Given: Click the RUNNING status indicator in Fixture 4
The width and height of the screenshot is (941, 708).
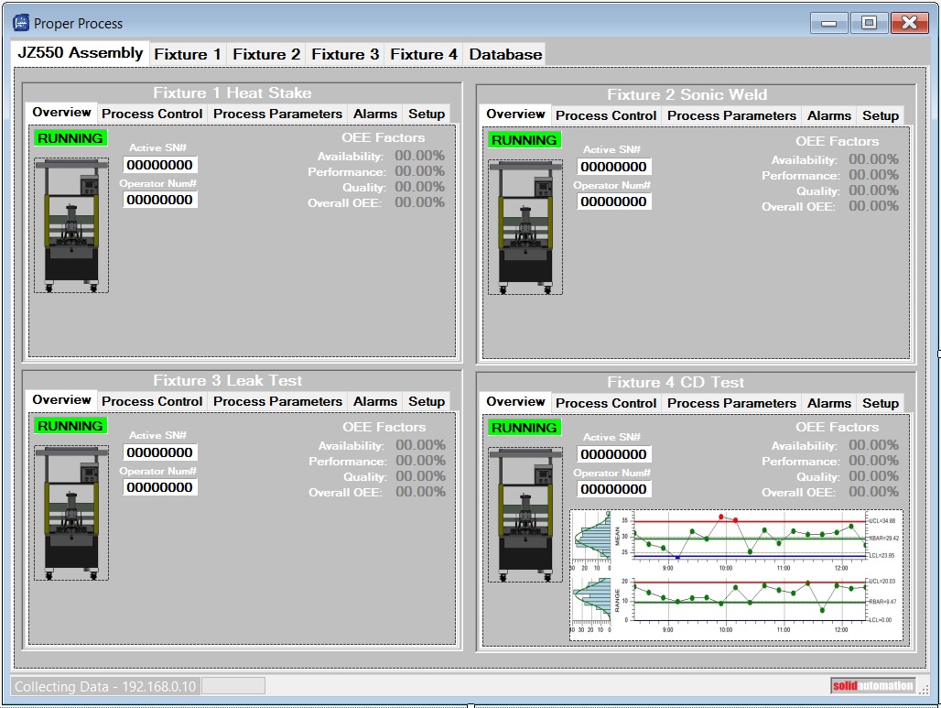Looking at the screenshot, I should pyautogui.click(x=525, y=428).
